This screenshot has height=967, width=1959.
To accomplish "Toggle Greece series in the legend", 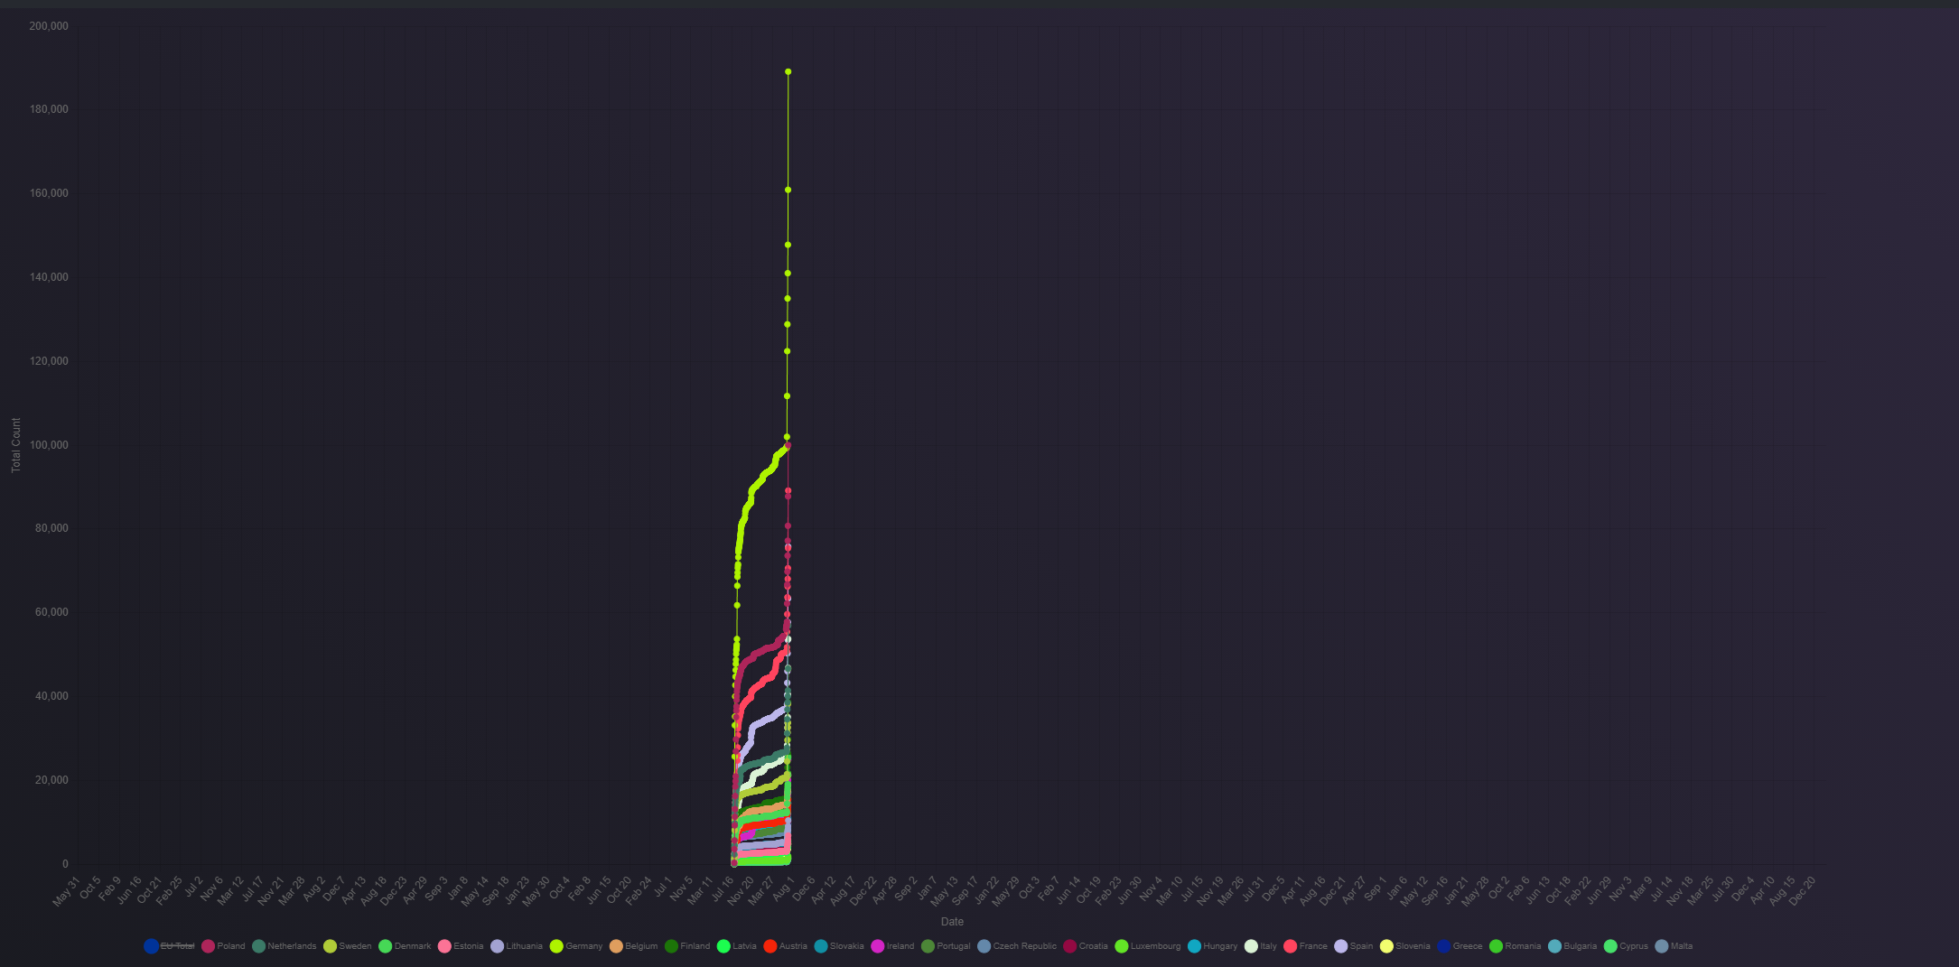I will coord(1460,946).
